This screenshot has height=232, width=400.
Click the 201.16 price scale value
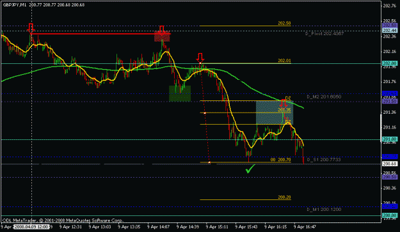390,127
